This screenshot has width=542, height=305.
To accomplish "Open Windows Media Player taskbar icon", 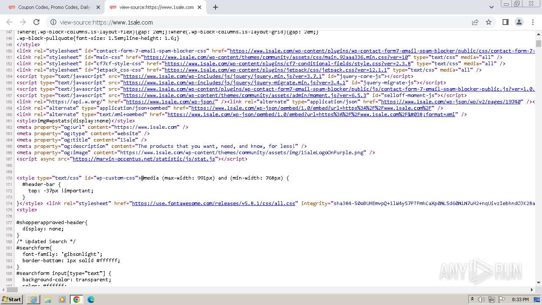I will click(x=62, y=299).
